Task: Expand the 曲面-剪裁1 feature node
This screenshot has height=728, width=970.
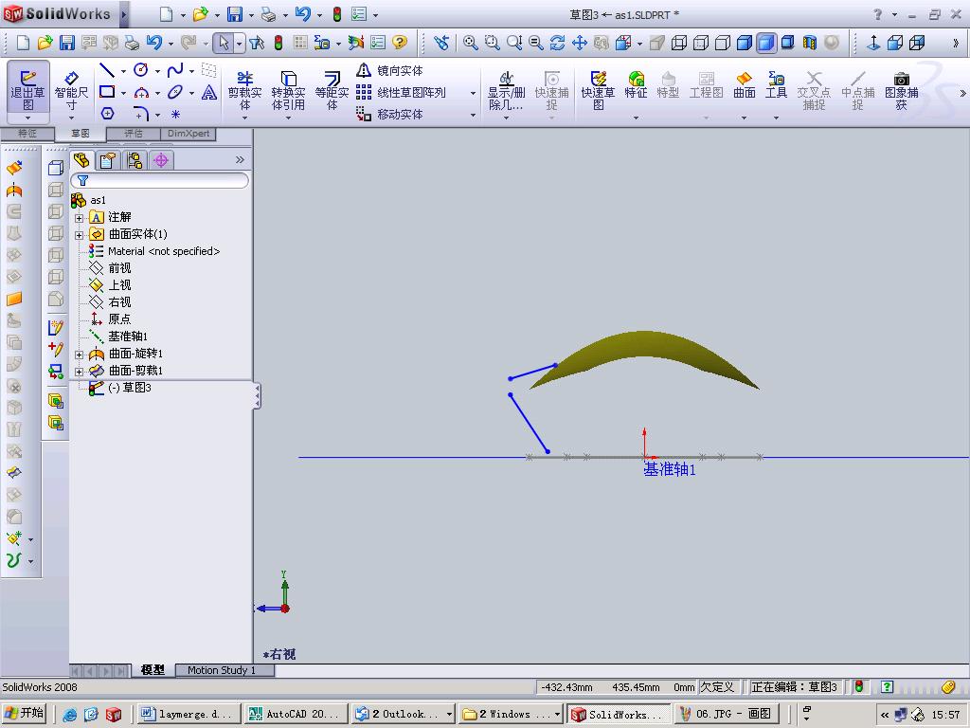Action: [x=80, y=372]
